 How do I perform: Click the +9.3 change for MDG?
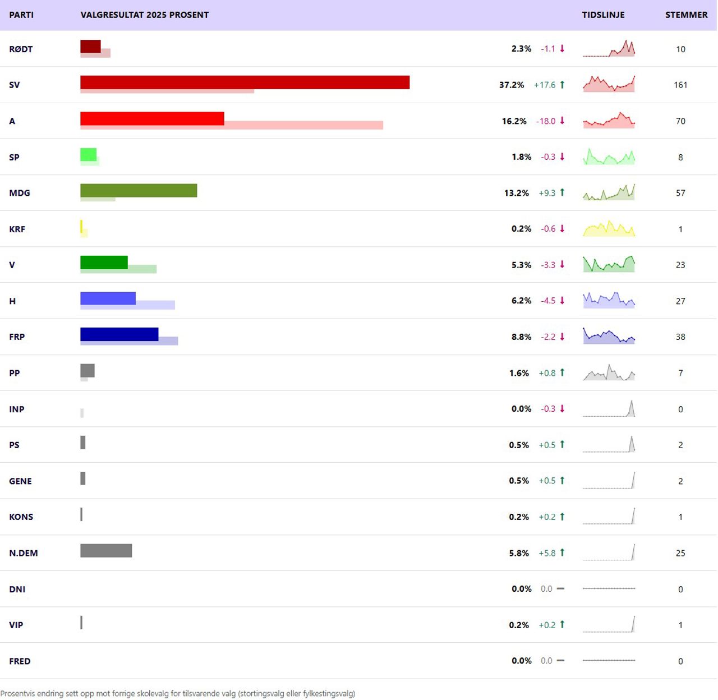click(547, 192)
